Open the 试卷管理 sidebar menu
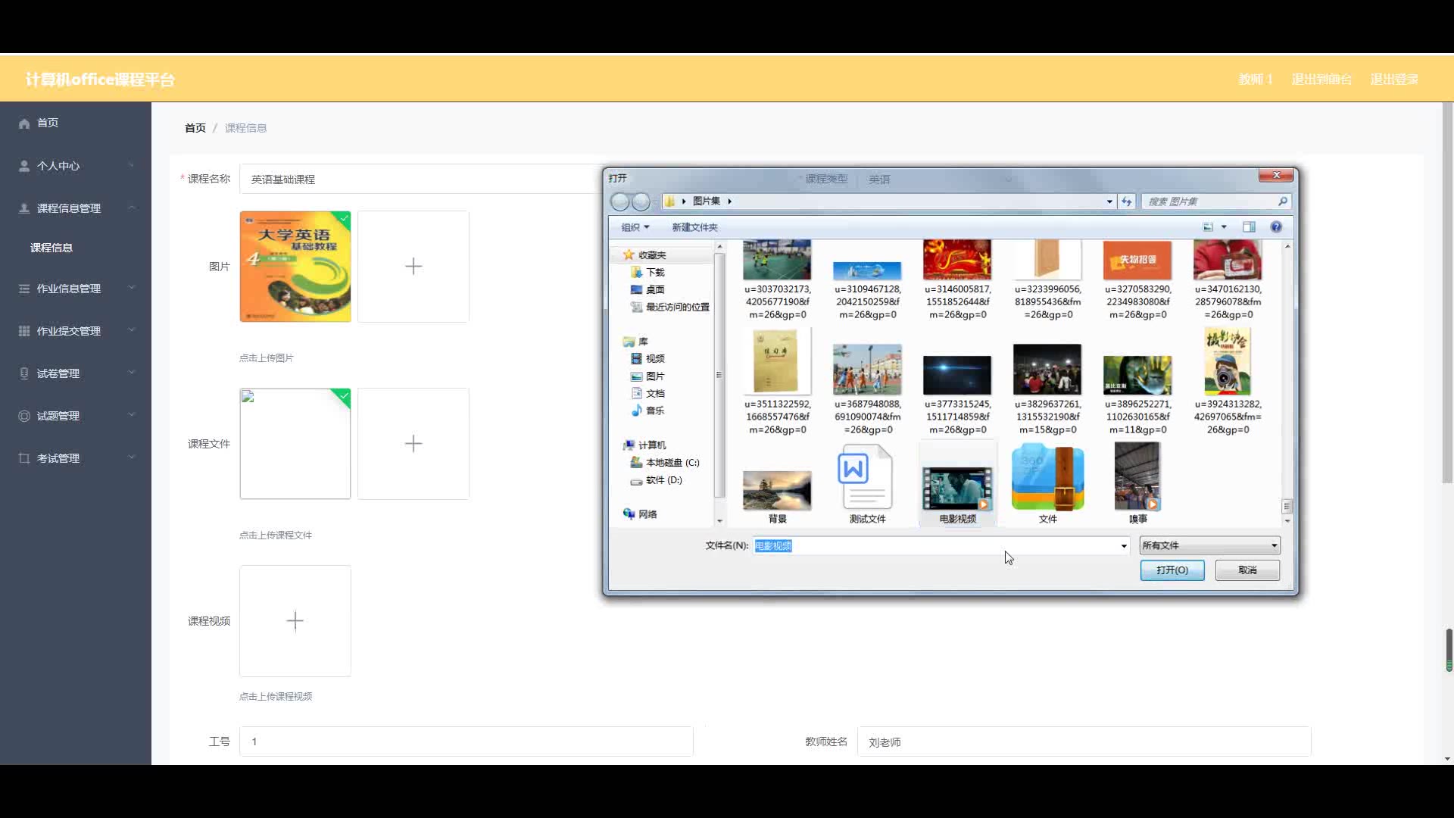The width and height of the screenshot is (1454, 818). click(58, 373)
